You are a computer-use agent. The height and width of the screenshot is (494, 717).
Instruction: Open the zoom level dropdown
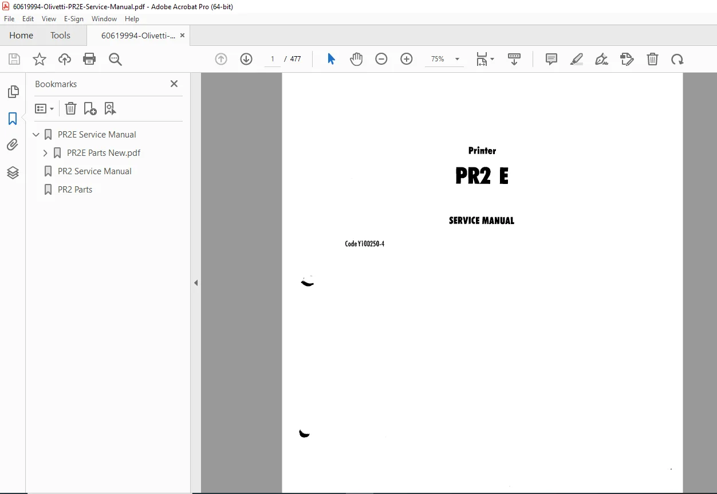(x=457, y=59)
